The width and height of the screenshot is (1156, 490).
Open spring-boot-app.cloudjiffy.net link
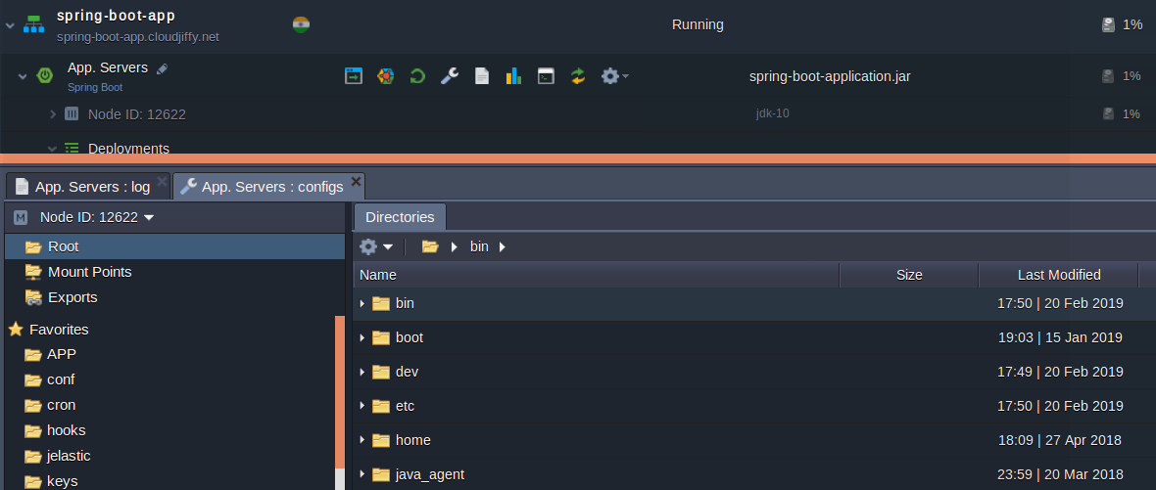[138, 37]
